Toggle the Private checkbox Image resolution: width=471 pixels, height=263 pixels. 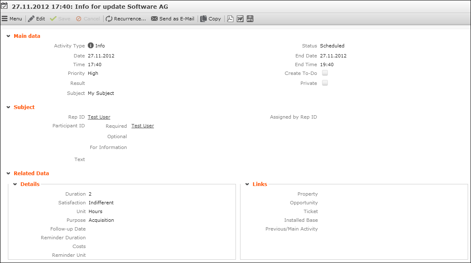pyautogui.click(x=325, y=83)
